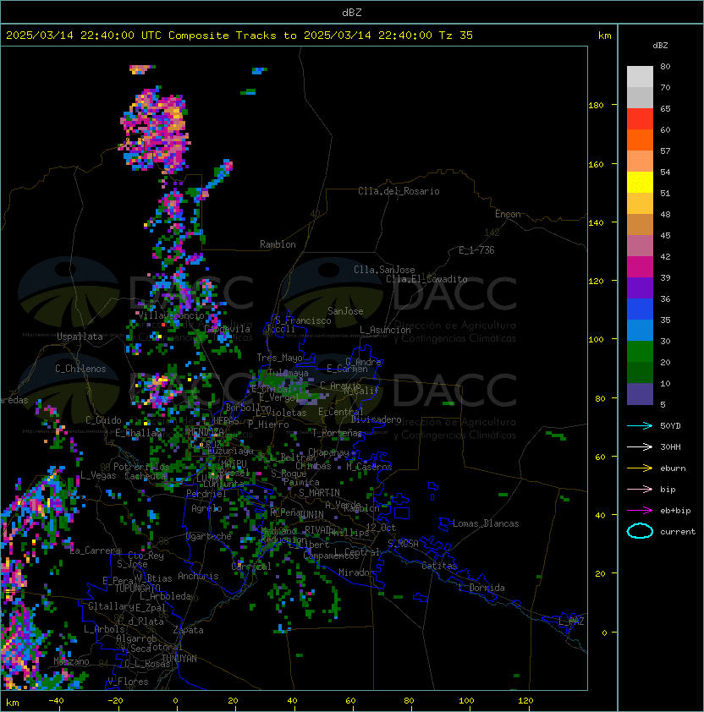Click the C_Guido place label
704x712 pixels.
[103, 420]
